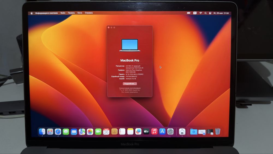This screenshot has width=273, height=154.
Task: Open the Messages app in dock
Action: 66,132
